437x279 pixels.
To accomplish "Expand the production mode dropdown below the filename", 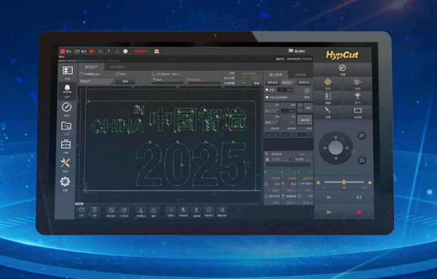I will (96, 81).
